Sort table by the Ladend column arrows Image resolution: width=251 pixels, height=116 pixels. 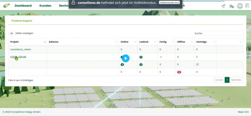coord(155,42)
